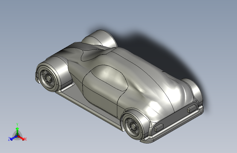Click the orientation triad axis indicator

pyautogui.click(x=17, y=133)
